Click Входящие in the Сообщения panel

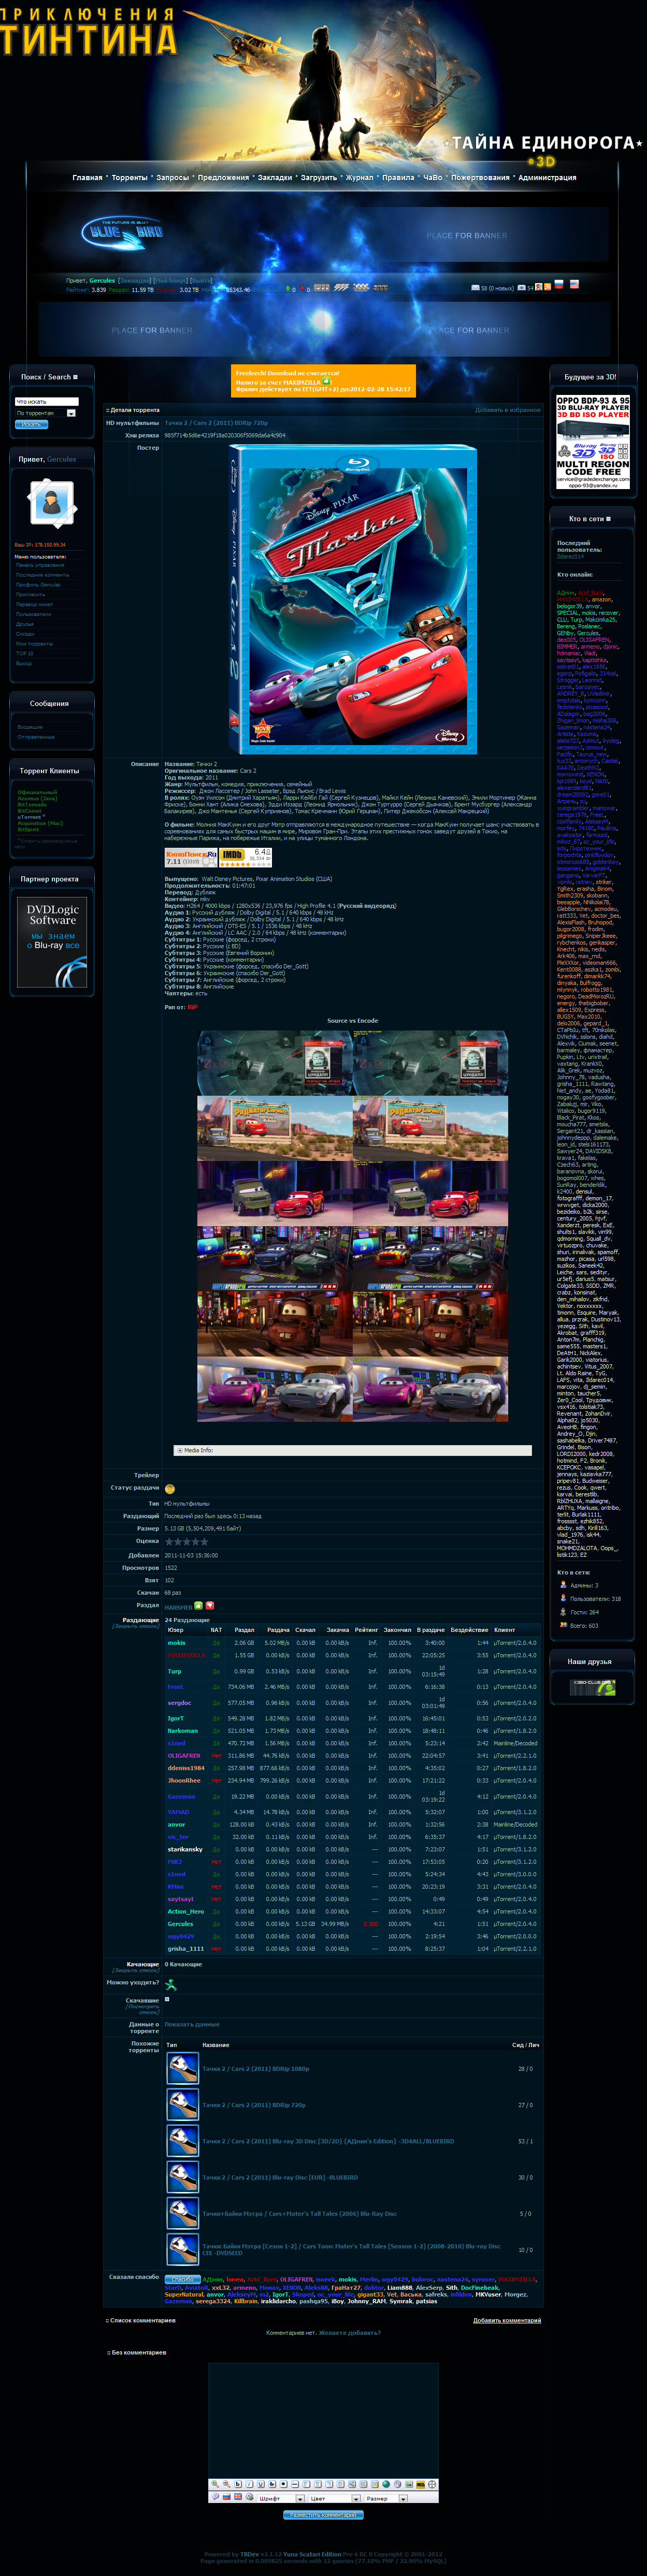[x=30, y=727]
